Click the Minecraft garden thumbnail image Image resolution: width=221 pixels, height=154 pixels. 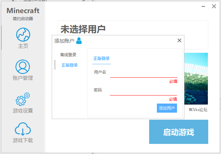196,79
